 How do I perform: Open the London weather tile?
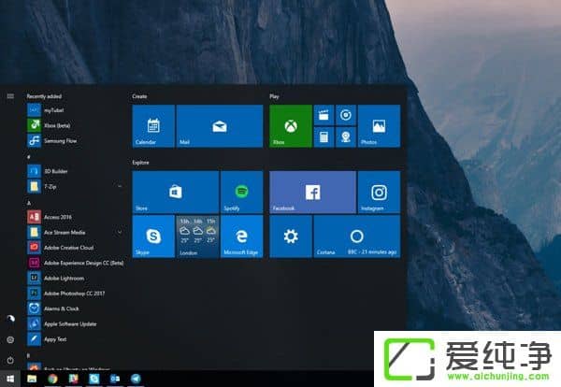[x=197, y=236]
